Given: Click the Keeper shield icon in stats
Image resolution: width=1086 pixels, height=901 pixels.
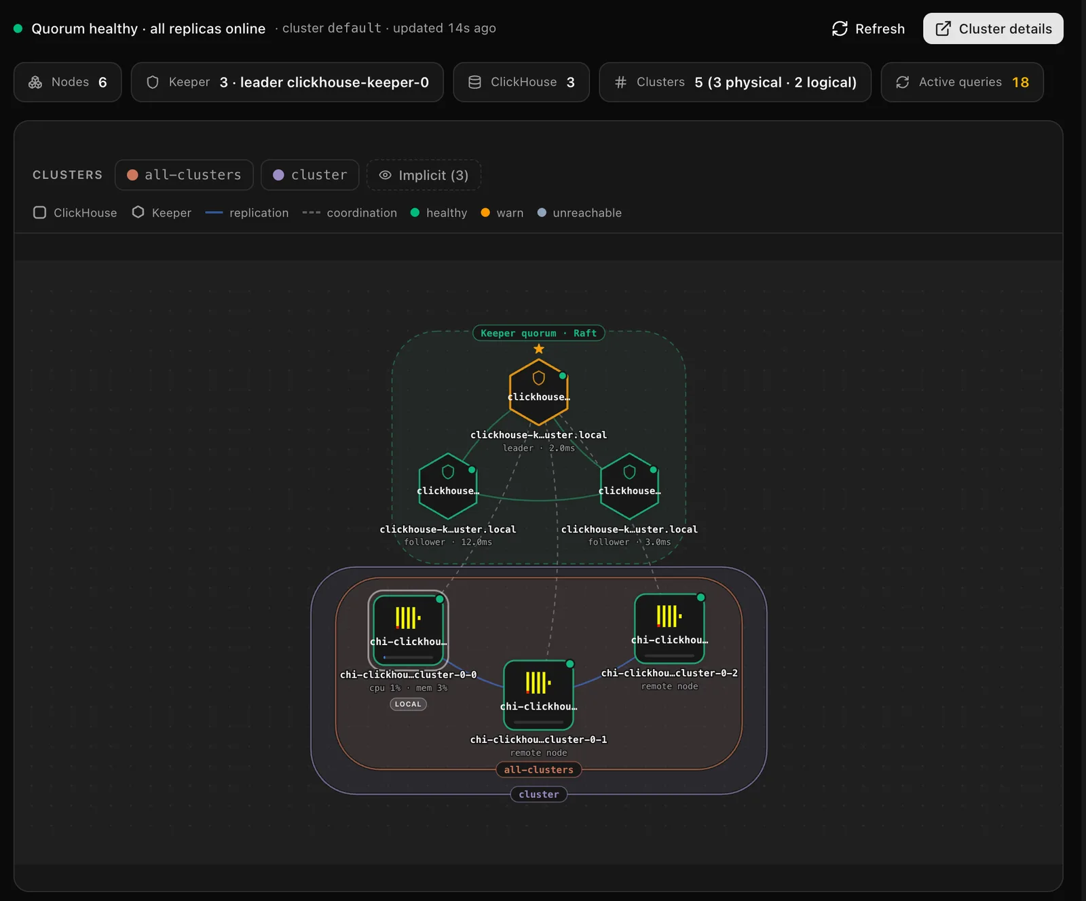Looking at the screenshot, I should [x=153, y=82].
